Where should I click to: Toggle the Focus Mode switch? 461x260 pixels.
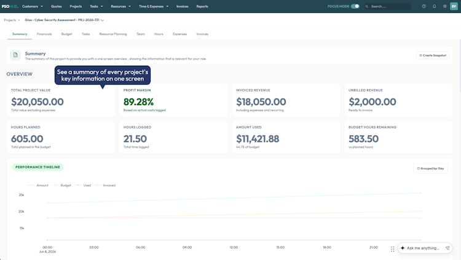click(355, 6)
